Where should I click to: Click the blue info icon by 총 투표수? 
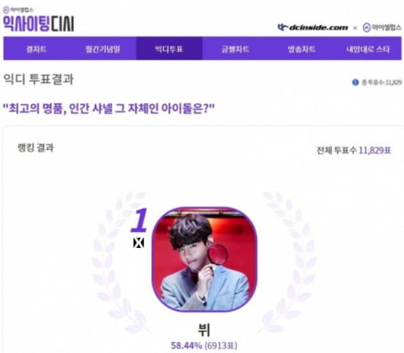click(x=355, y=83)
